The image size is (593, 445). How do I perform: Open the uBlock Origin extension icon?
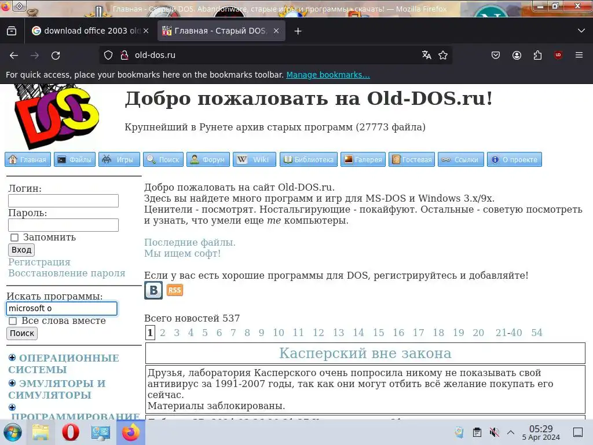(558, 55)
